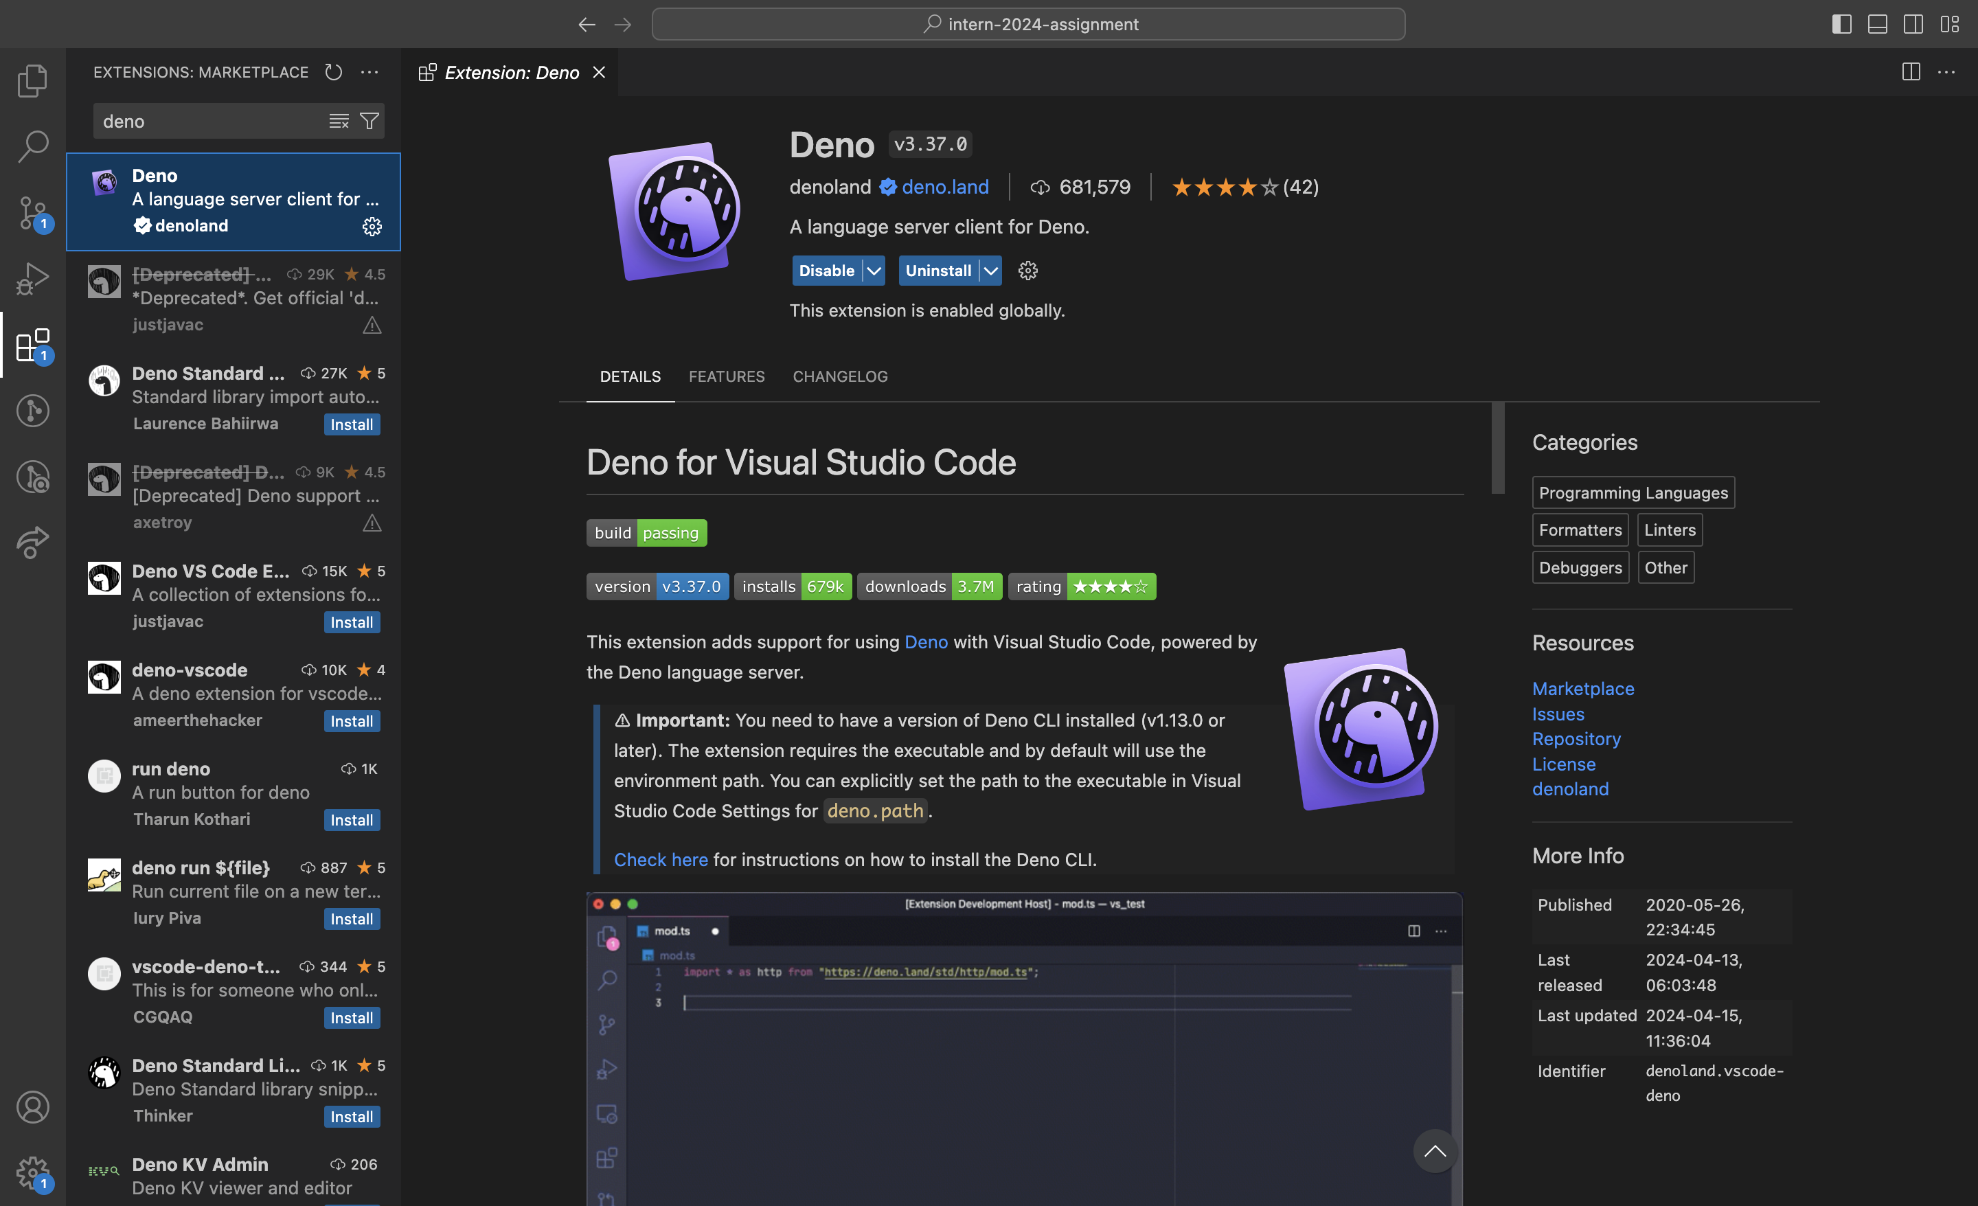Open the Search view icon
The image size is (1978, 1206).
pos(32,146)
